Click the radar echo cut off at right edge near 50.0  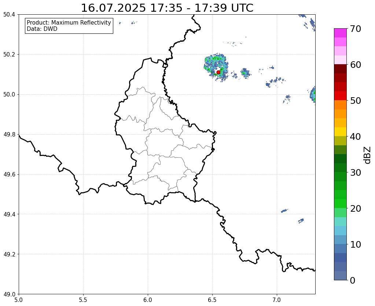pos(313,95)
